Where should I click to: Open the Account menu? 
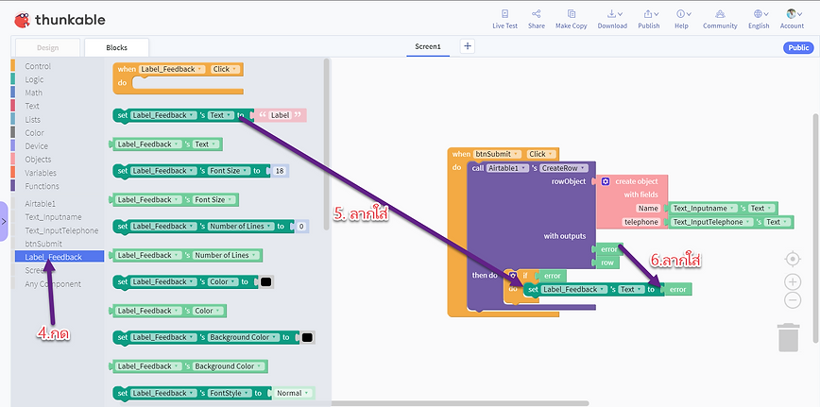click(792, 19)
